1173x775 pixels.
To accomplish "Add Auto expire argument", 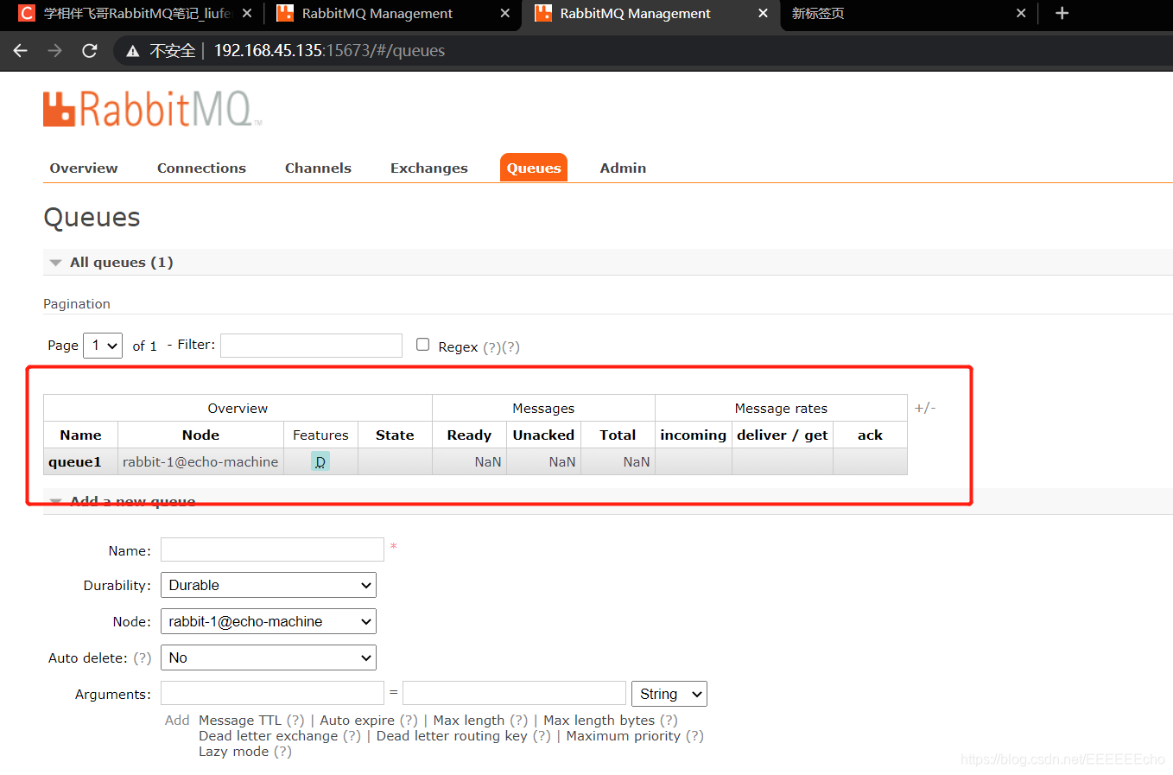I will tap(357, 720).
